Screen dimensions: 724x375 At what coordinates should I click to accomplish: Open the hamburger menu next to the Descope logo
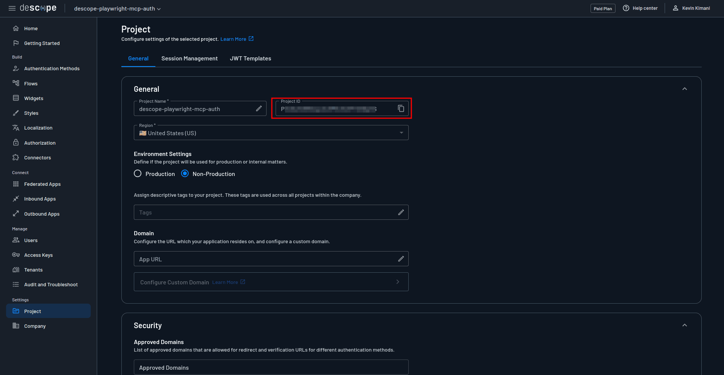coord(12,8)
